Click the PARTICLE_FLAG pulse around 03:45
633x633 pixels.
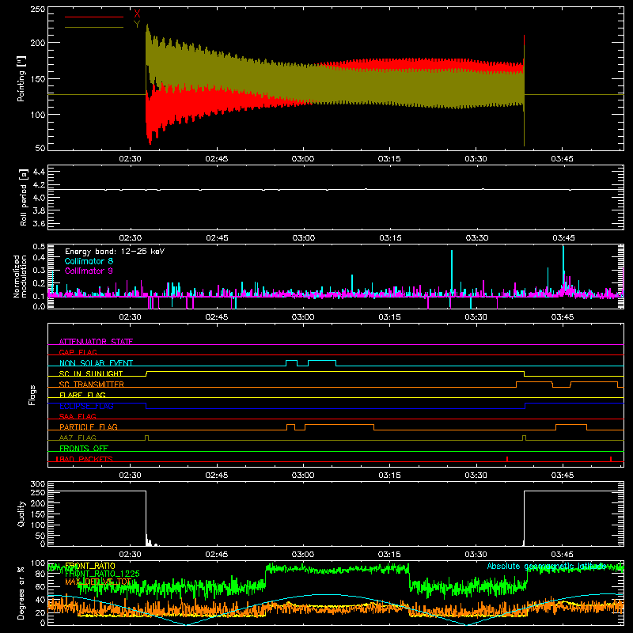pyautogui.click(x=571, y=427)
